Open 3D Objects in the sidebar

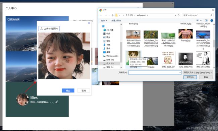[108, 30]
